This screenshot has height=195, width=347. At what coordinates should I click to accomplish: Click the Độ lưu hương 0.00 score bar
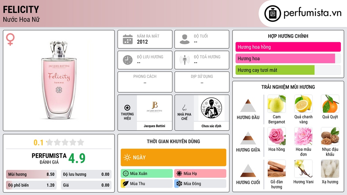click(x=86, y=174)
